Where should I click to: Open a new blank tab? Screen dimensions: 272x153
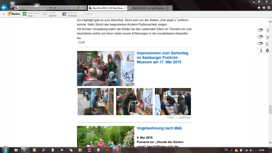coord(170,8)
